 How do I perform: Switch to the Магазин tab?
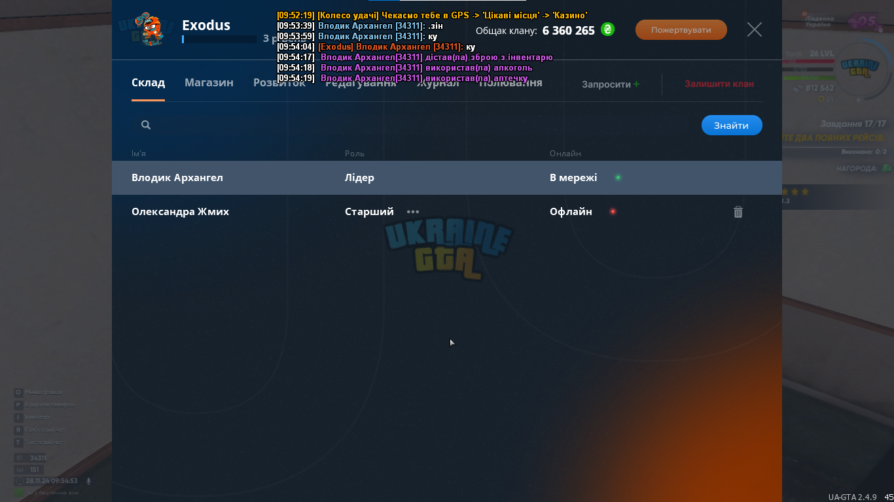209,83
